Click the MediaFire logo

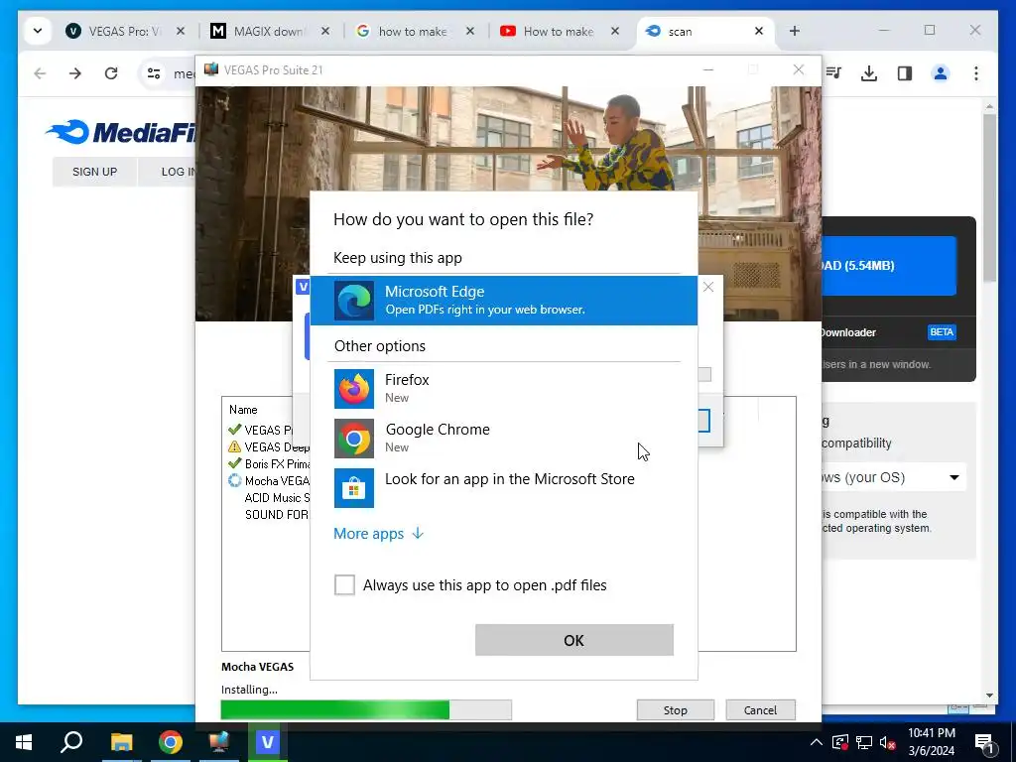[x=120, y=132]
